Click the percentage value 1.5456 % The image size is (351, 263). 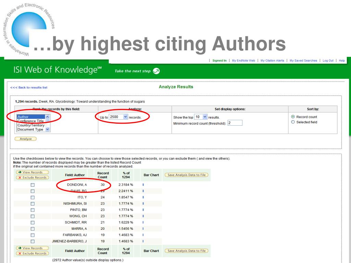(x=126, y=228)
